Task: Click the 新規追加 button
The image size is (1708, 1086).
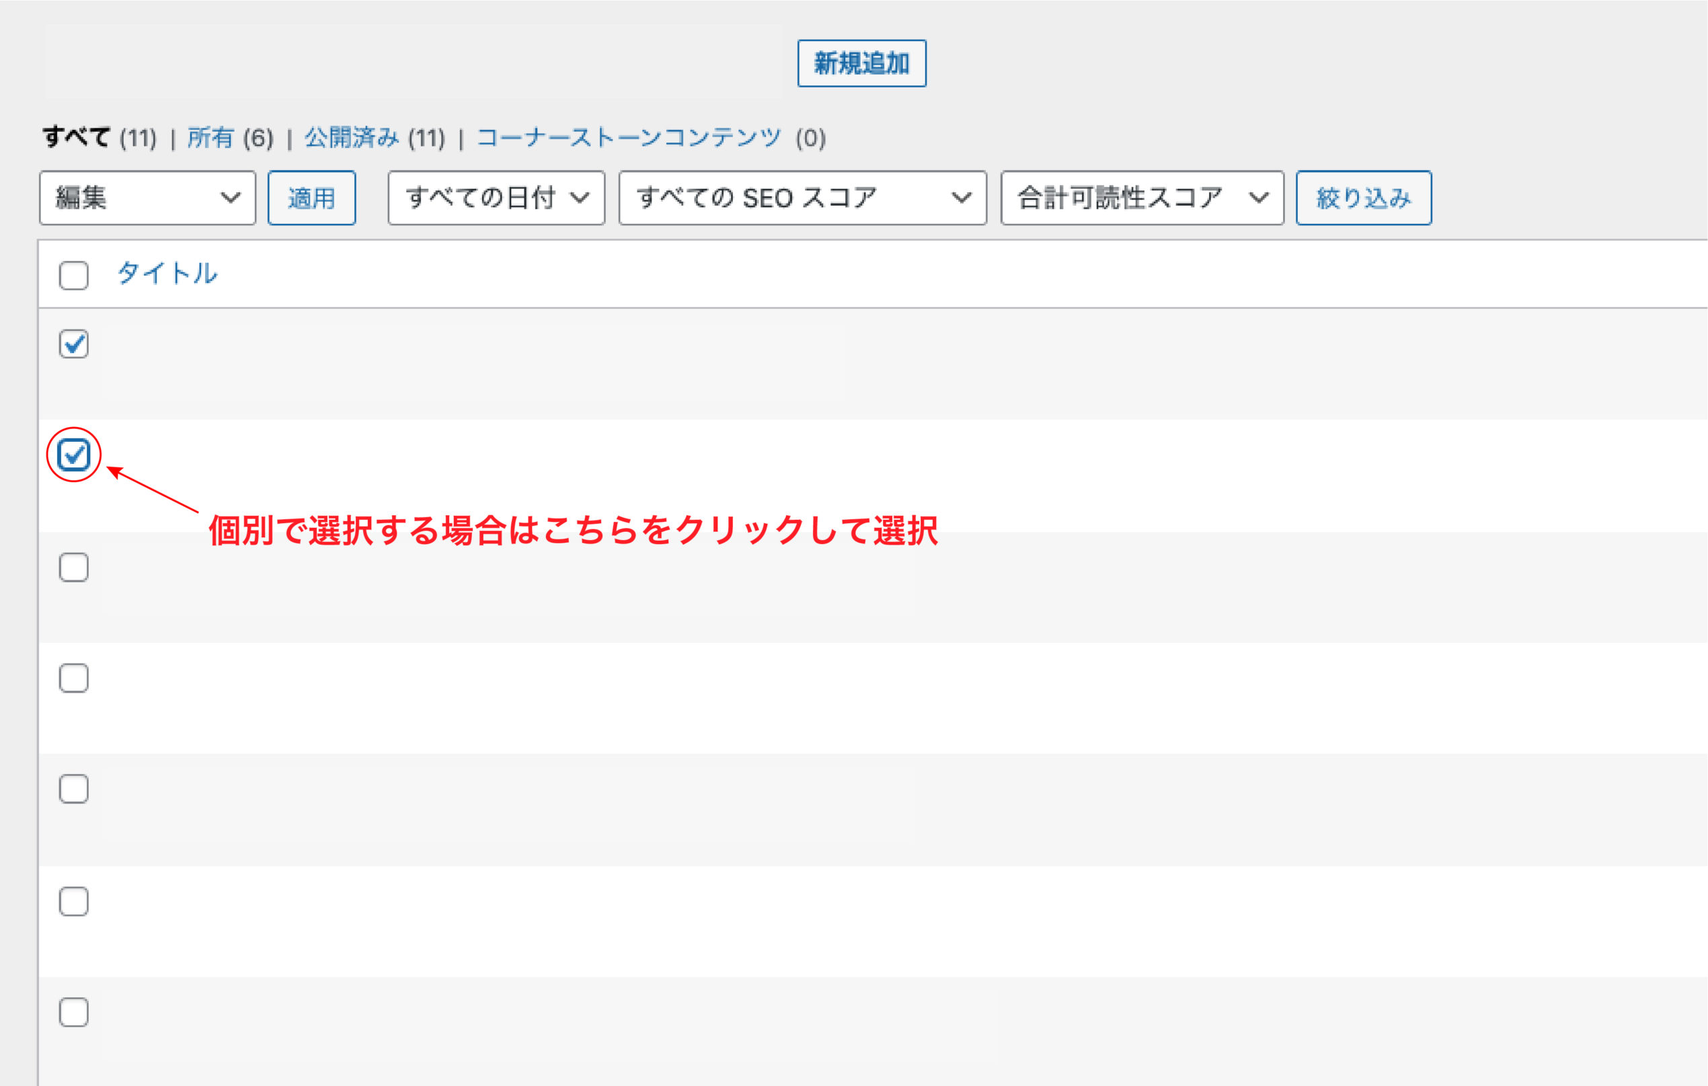Action: tap(862, 63)
